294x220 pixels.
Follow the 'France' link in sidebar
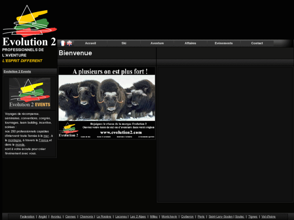pyautogui.click(x=44, y=140)
